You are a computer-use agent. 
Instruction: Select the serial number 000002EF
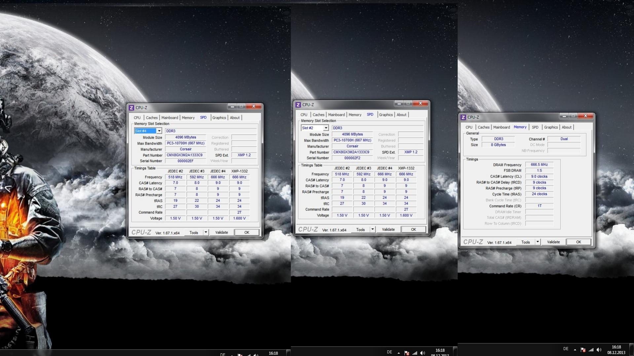(x=185, y=161)
